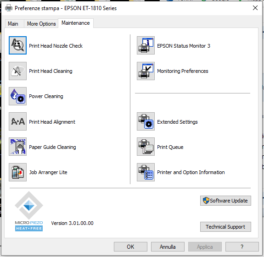264x257 pixels.
Task: Click the Printer and Option Information icon
Action: [146, 172]
